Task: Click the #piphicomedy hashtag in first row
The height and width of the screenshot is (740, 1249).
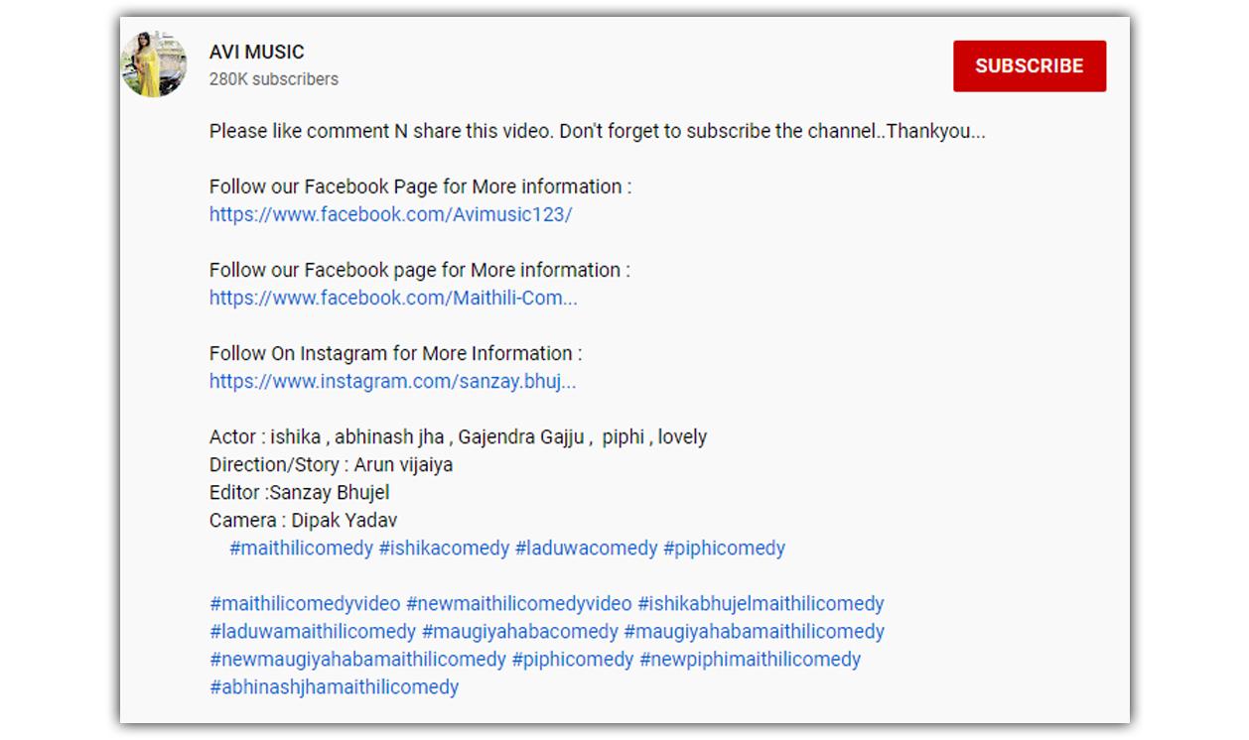Action: (724, 548)
